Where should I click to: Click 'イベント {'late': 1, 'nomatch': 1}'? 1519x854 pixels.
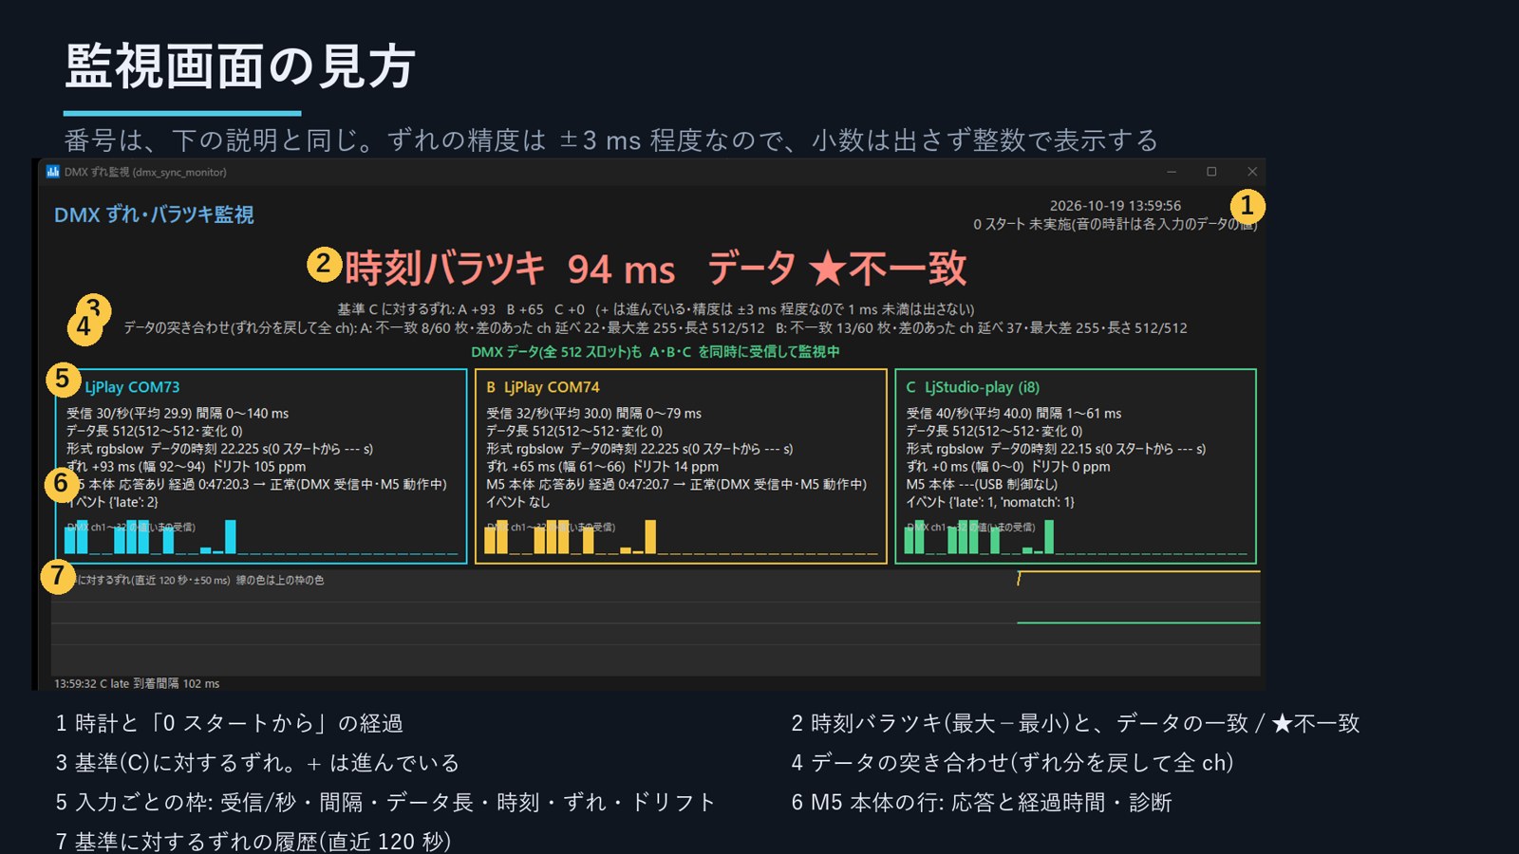[990, 502]
